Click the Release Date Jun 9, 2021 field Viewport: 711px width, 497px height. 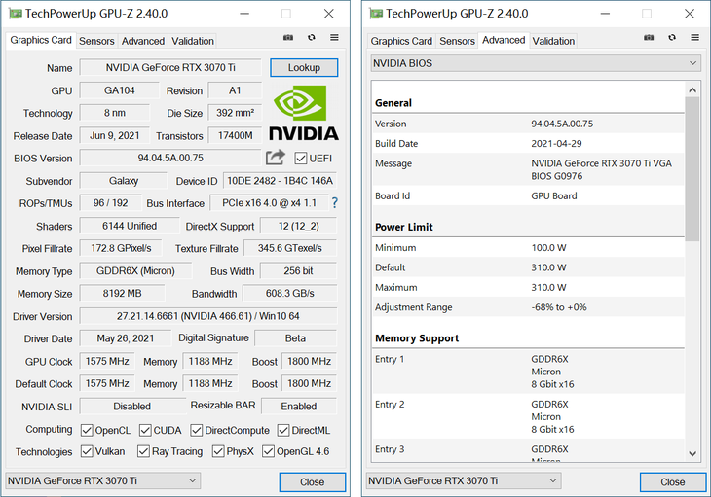(115, 135)
